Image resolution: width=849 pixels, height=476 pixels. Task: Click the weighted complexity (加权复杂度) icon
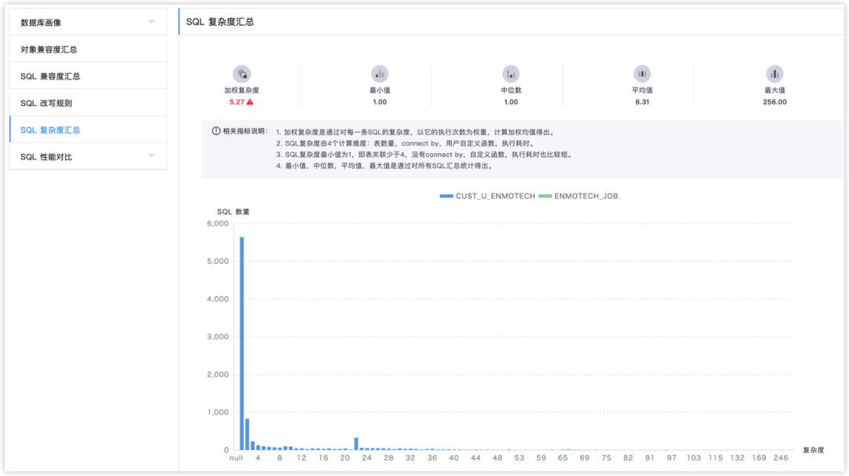coord(241,74)
